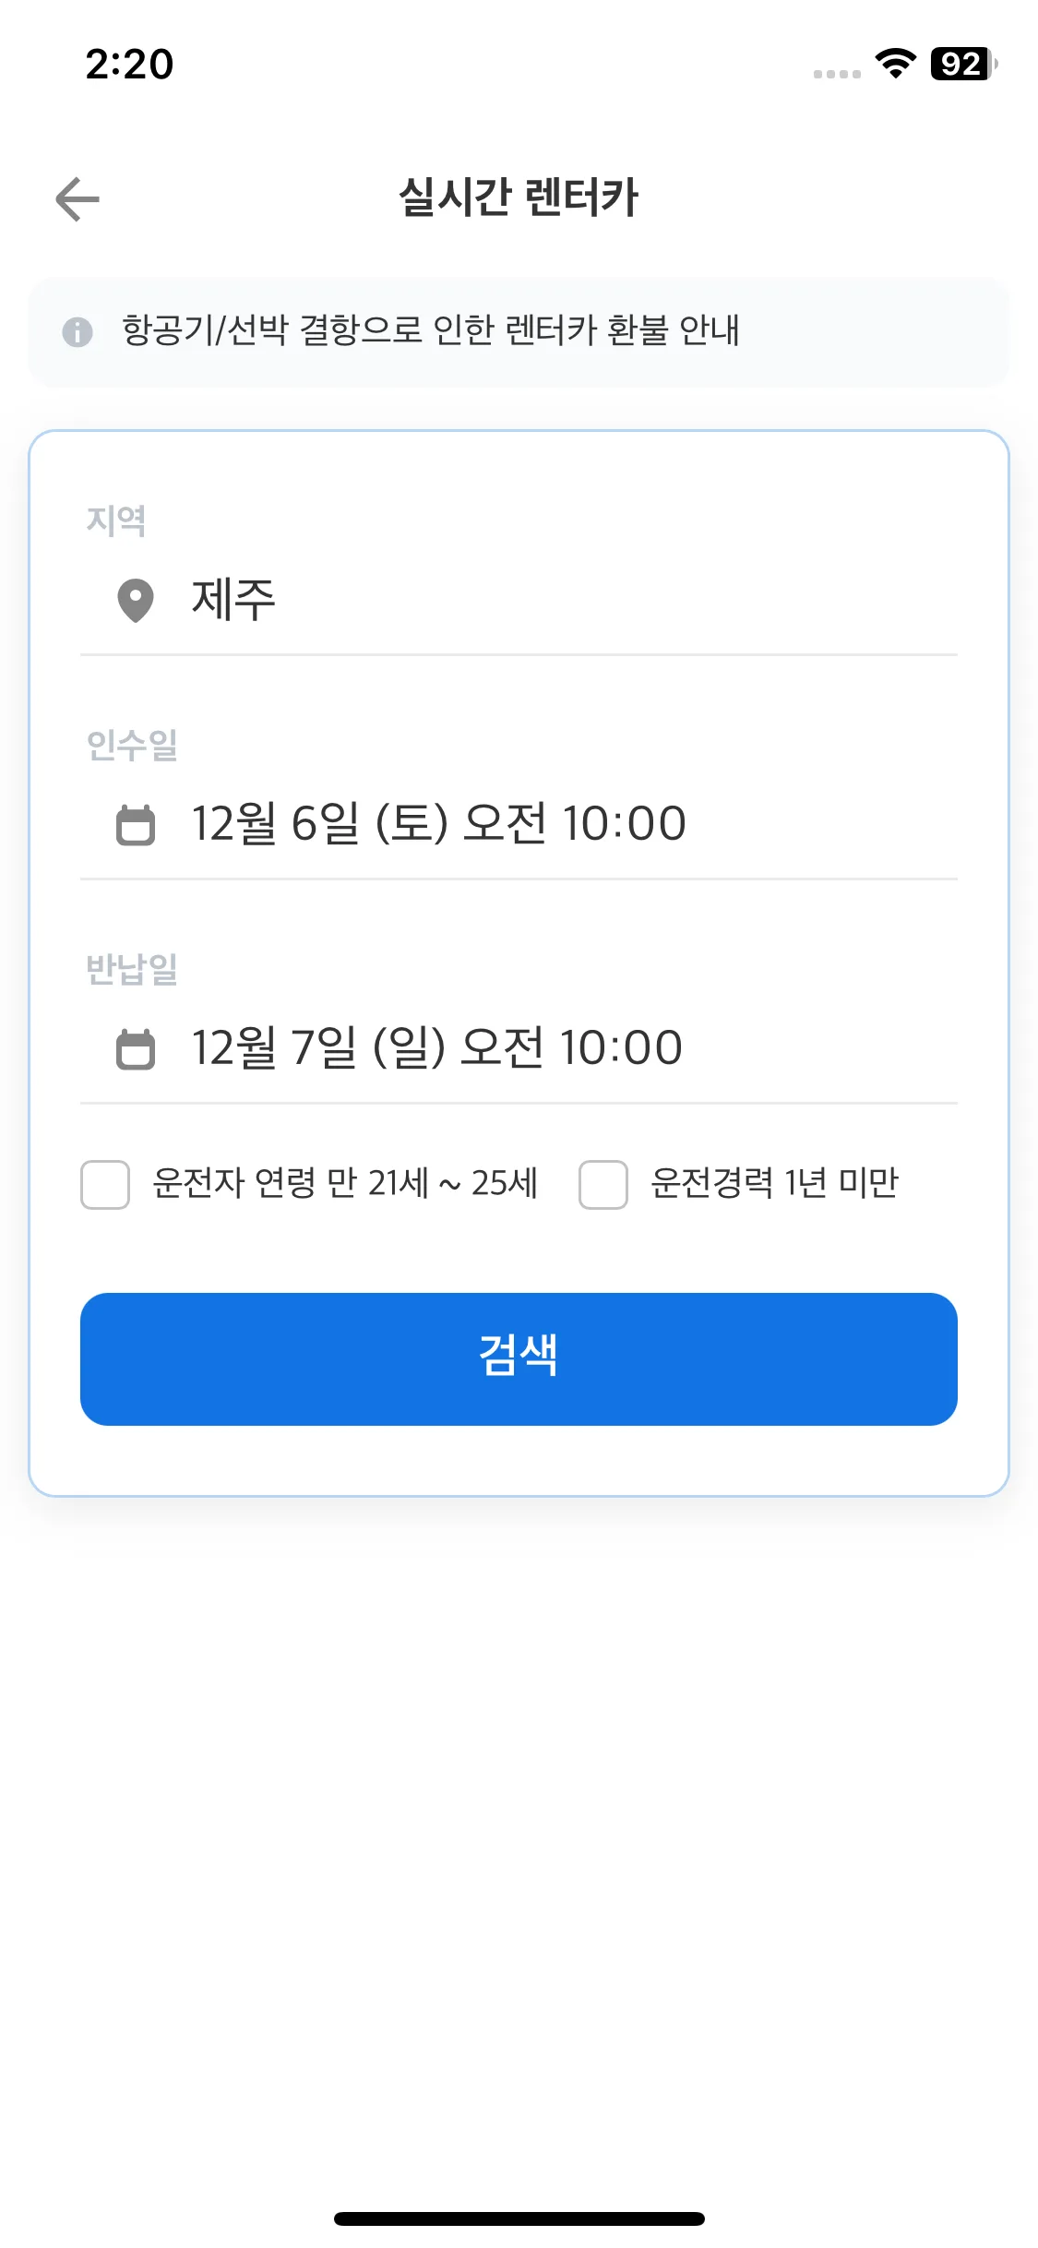This screenshot has width=1038, height=2248.
Task: Tap the calendar icon for 반납일
Action: 136,1049
